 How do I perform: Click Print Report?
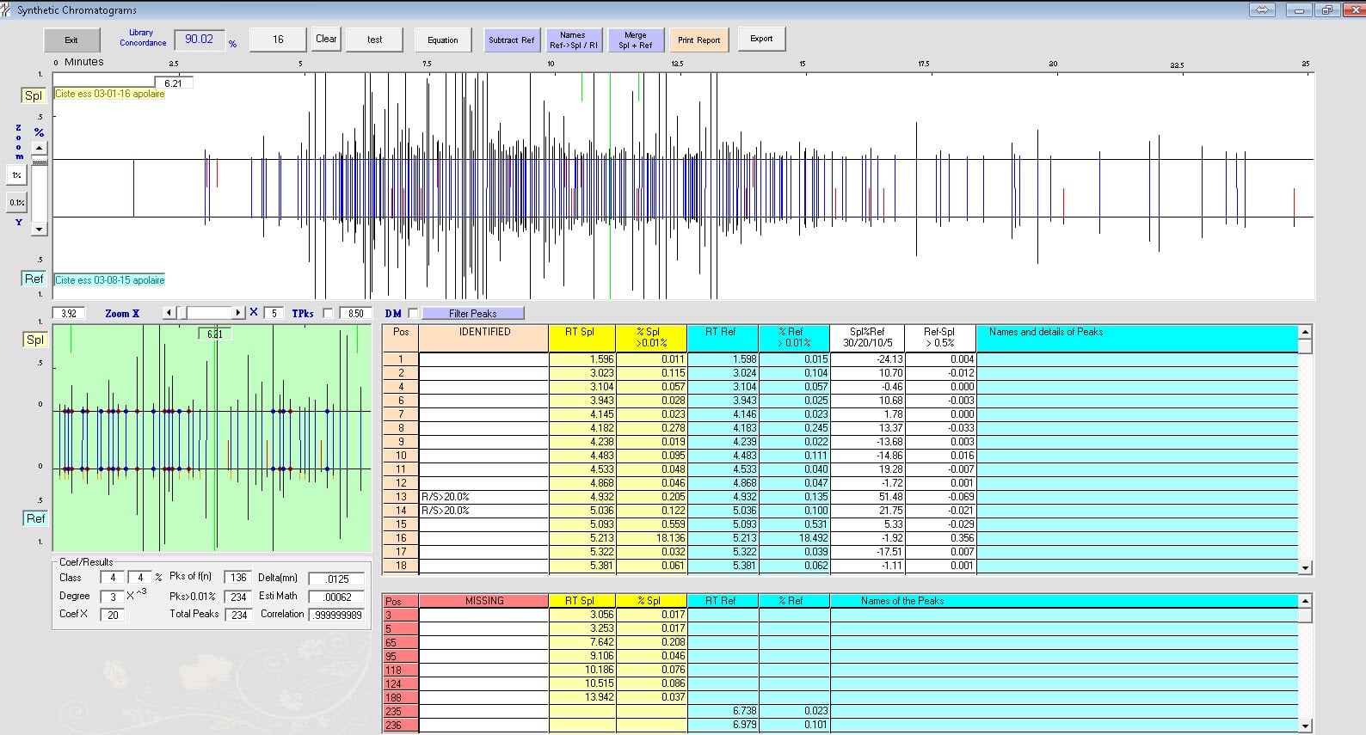pyautogui.click(x=698, y=40)
